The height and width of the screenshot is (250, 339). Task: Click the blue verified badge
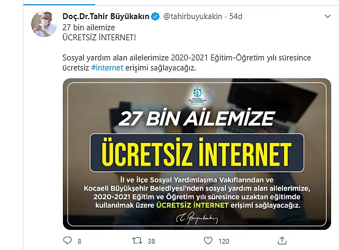(155, 16)
